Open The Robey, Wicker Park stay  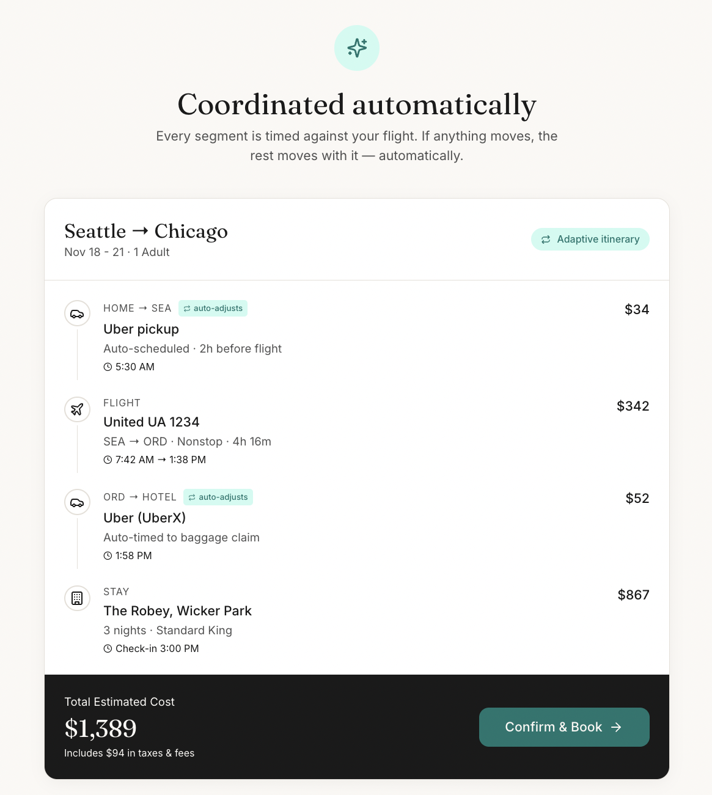(178, 611)
